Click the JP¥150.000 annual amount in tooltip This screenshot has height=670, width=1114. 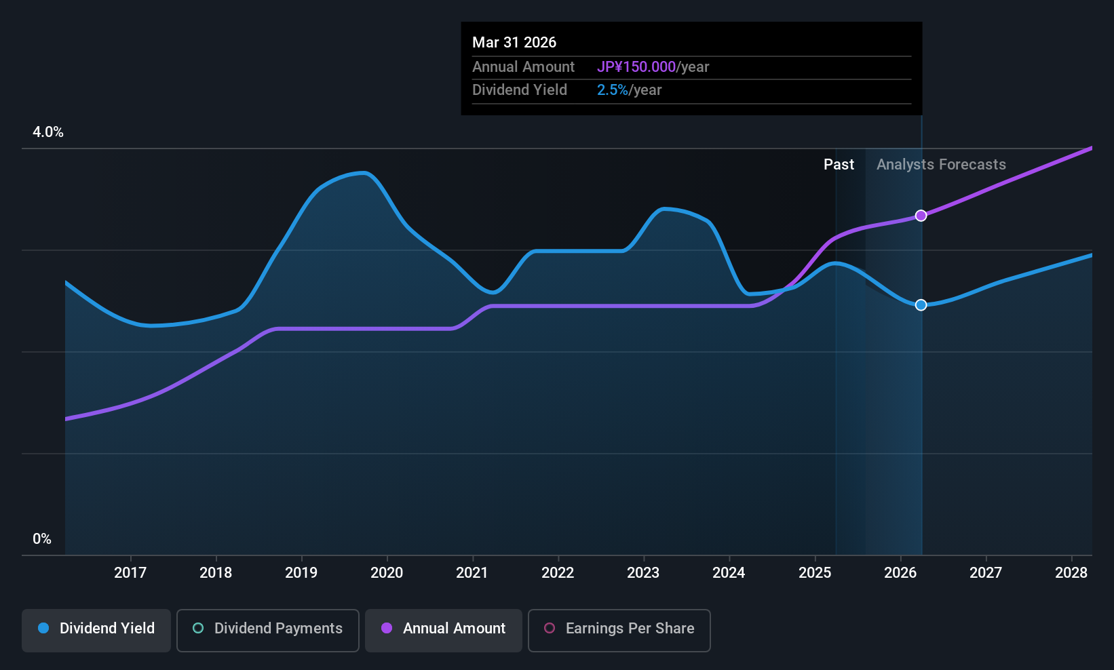click(636, 66)
